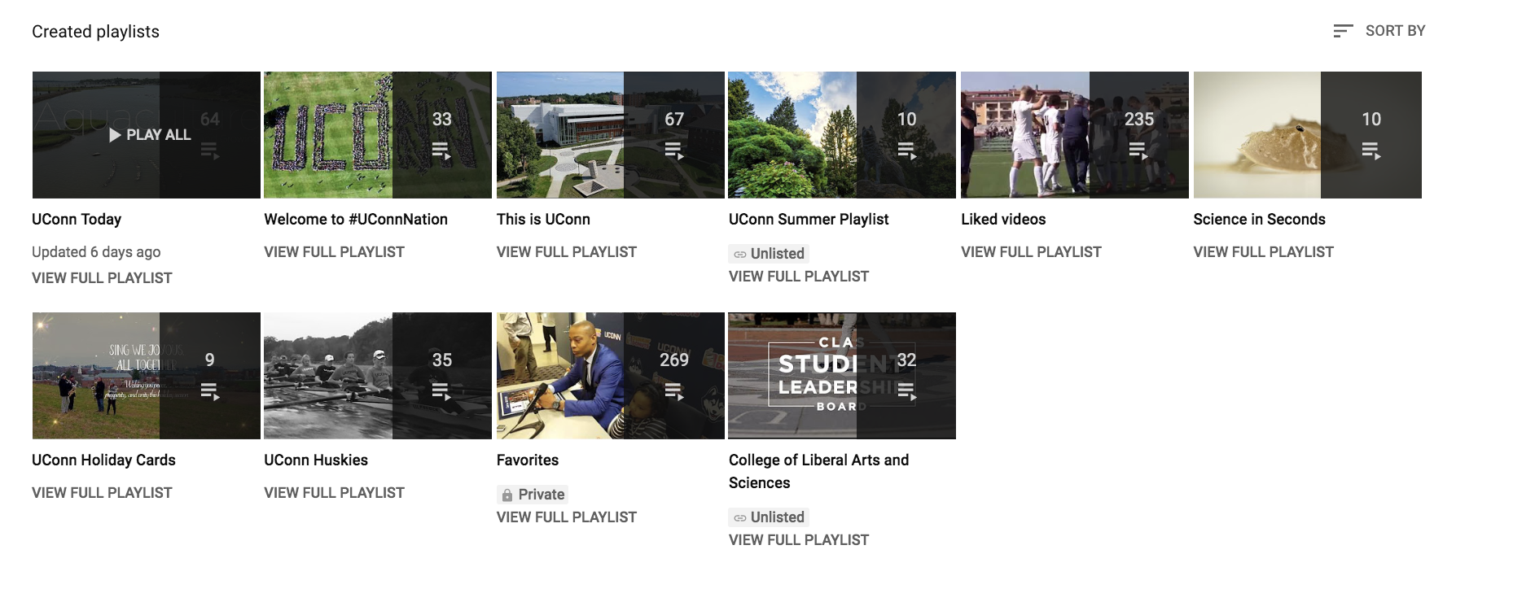View full playlist for UConn Today
1513x602 pixels.
click(x=102, y=278)
